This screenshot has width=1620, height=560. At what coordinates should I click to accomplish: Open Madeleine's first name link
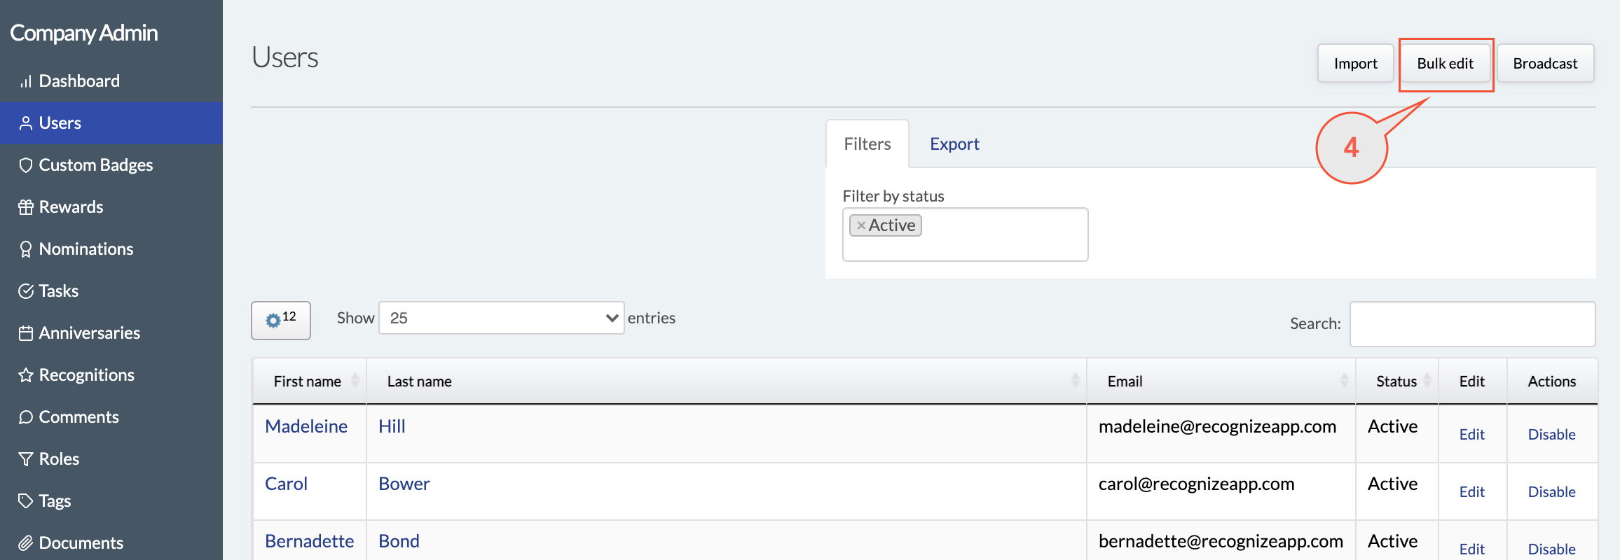coord(306,426)
